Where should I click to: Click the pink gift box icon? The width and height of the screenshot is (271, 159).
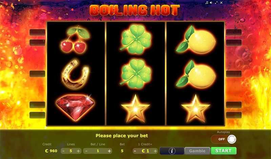pyautogui.click(x=43, y=16)
